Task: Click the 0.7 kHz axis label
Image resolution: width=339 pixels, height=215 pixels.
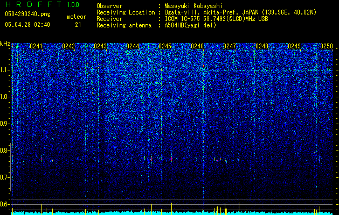Action: 5,177
